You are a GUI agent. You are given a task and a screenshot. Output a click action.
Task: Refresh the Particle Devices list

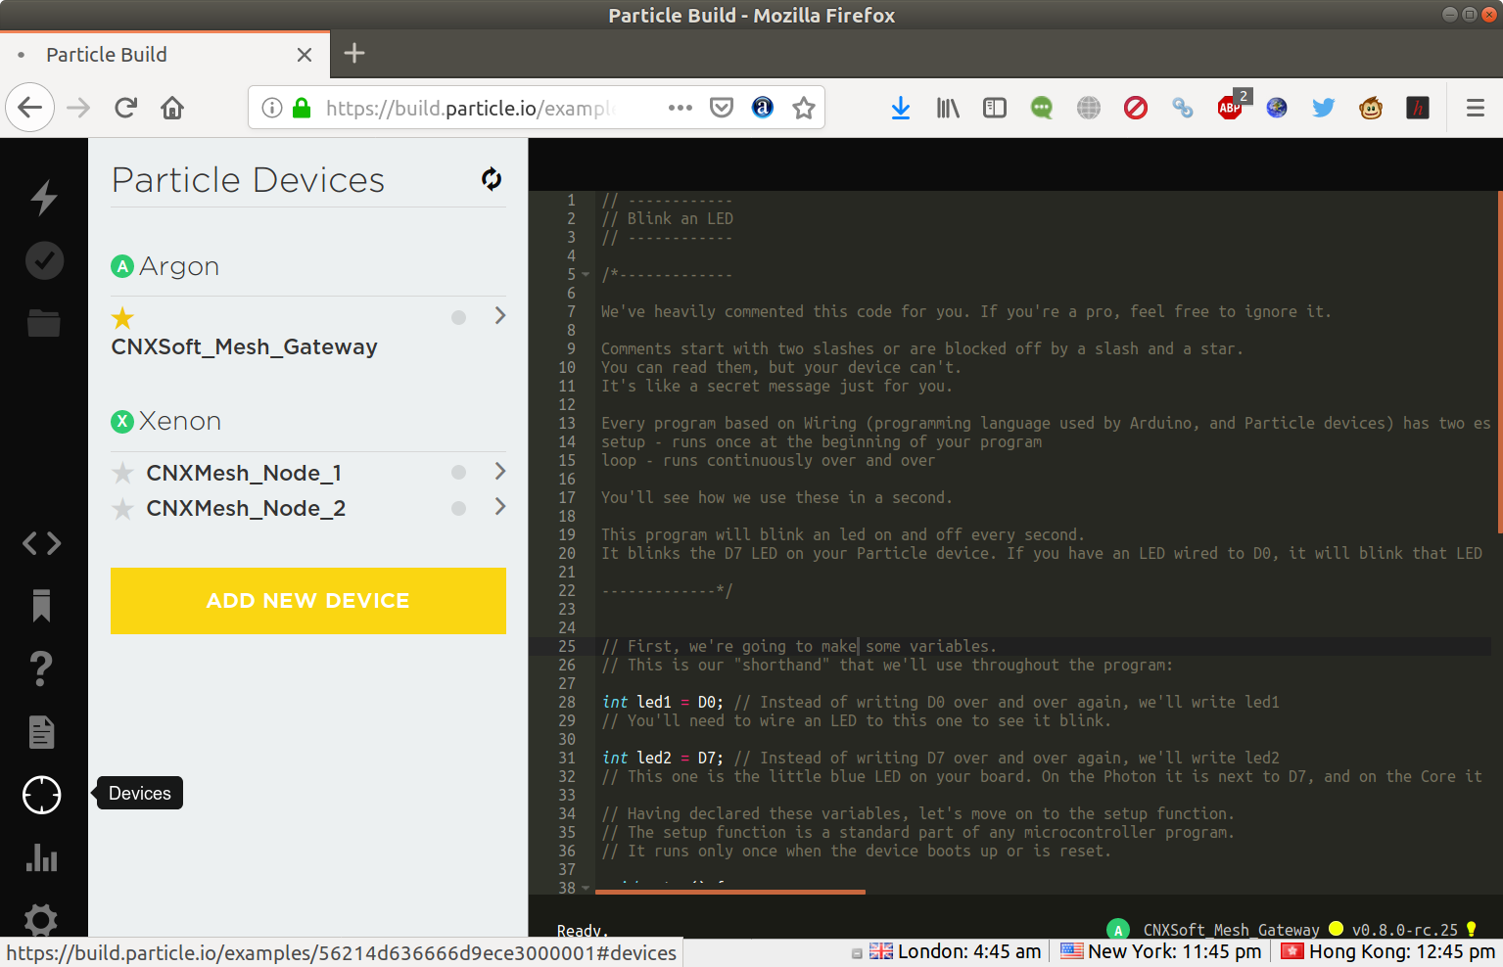click(x=492, y=178)
